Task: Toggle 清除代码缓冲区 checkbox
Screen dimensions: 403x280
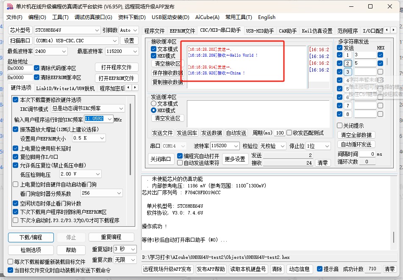Action: [x=36, y=68]
